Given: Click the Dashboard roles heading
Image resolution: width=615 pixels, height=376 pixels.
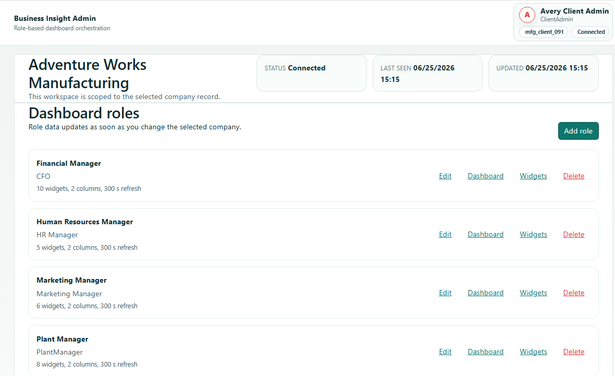Looking at the screenshot, I should coord(84,113).
